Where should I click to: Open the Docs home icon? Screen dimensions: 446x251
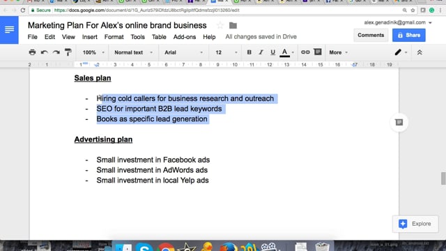point(9,30)
